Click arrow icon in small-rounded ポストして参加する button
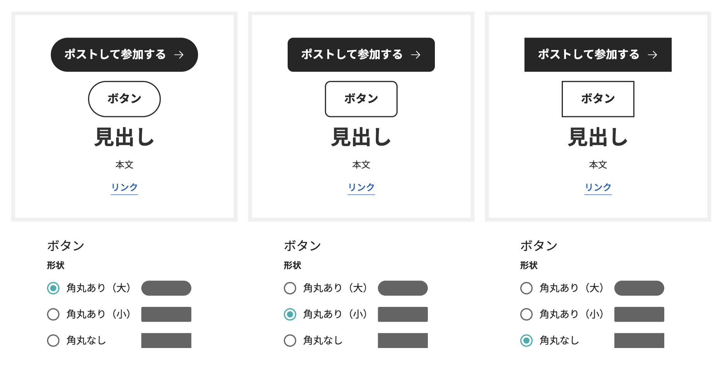This screenshot has width=726, height=372. (416, 55)
